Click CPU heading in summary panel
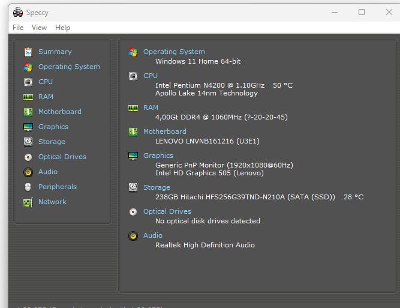 pyautogui.click(x=151, y=76)
